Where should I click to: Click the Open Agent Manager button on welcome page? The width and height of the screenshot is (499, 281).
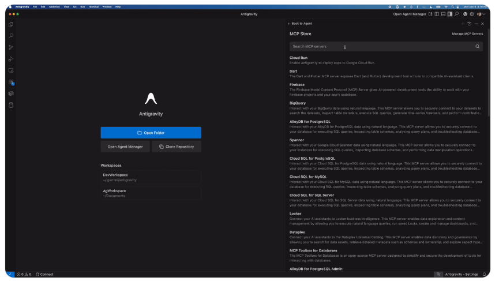[x=125, y=147]
